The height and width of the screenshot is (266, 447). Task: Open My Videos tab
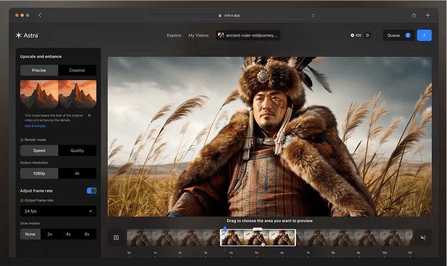(x=198, y=35)
